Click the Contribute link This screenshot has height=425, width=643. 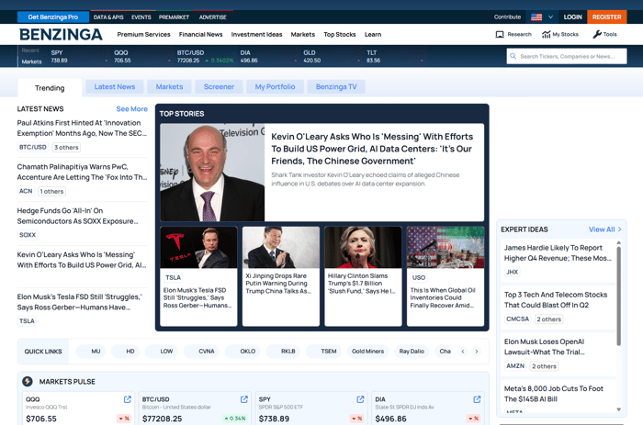pyautogui.click(x=507, y=17)
